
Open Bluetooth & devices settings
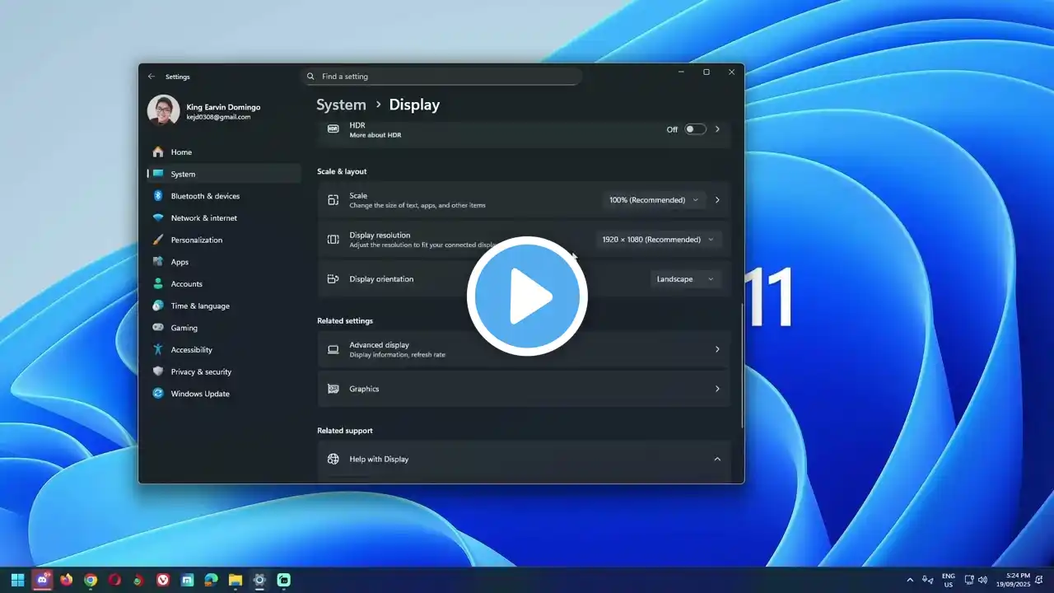[x=205, y=196]
